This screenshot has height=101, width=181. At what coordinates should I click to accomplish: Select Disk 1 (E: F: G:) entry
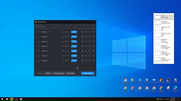[164, 35]
